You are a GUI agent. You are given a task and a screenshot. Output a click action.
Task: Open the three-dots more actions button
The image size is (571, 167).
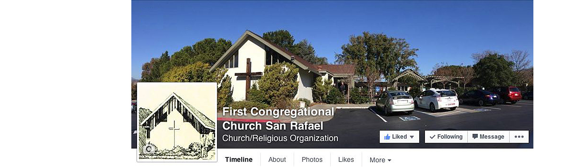(519, 137)
